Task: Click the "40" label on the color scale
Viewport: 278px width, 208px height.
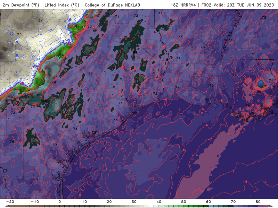Action: point(159,202)
